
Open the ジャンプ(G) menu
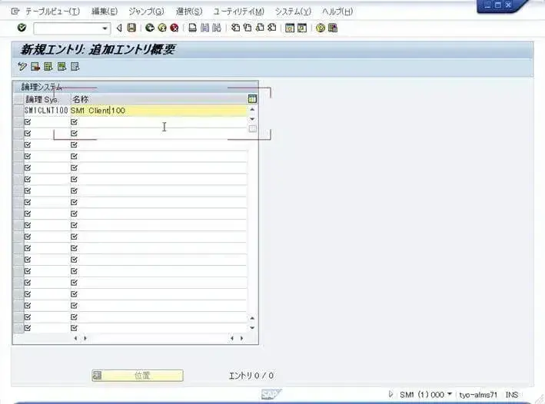click(x=146, y=12)
